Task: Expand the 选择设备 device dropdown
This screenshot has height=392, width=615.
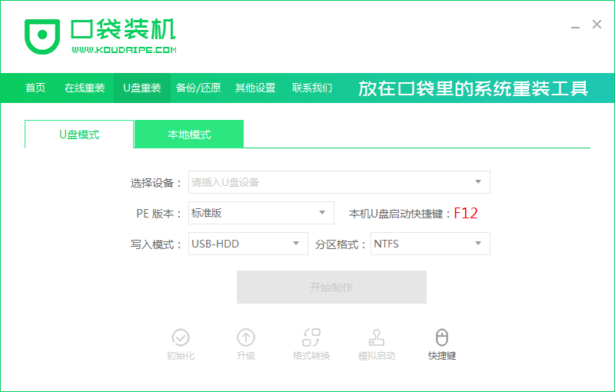Action: 477,182
